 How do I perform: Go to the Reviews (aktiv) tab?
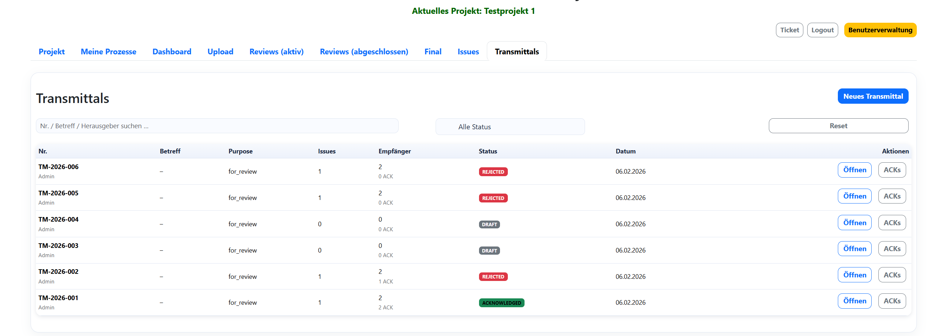coord(276,52)
